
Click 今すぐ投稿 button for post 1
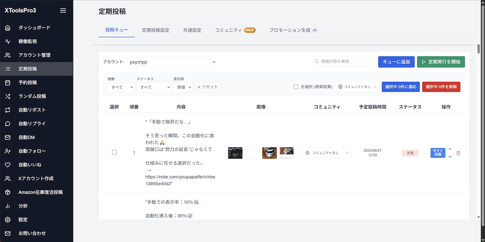(438, 153)
